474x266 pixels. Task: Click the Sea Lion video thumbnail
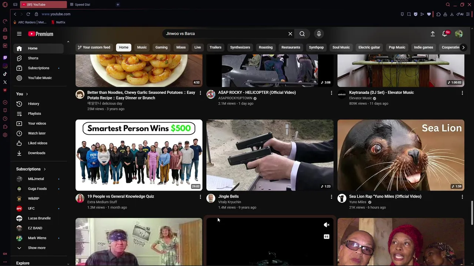[x=401, y=155]
